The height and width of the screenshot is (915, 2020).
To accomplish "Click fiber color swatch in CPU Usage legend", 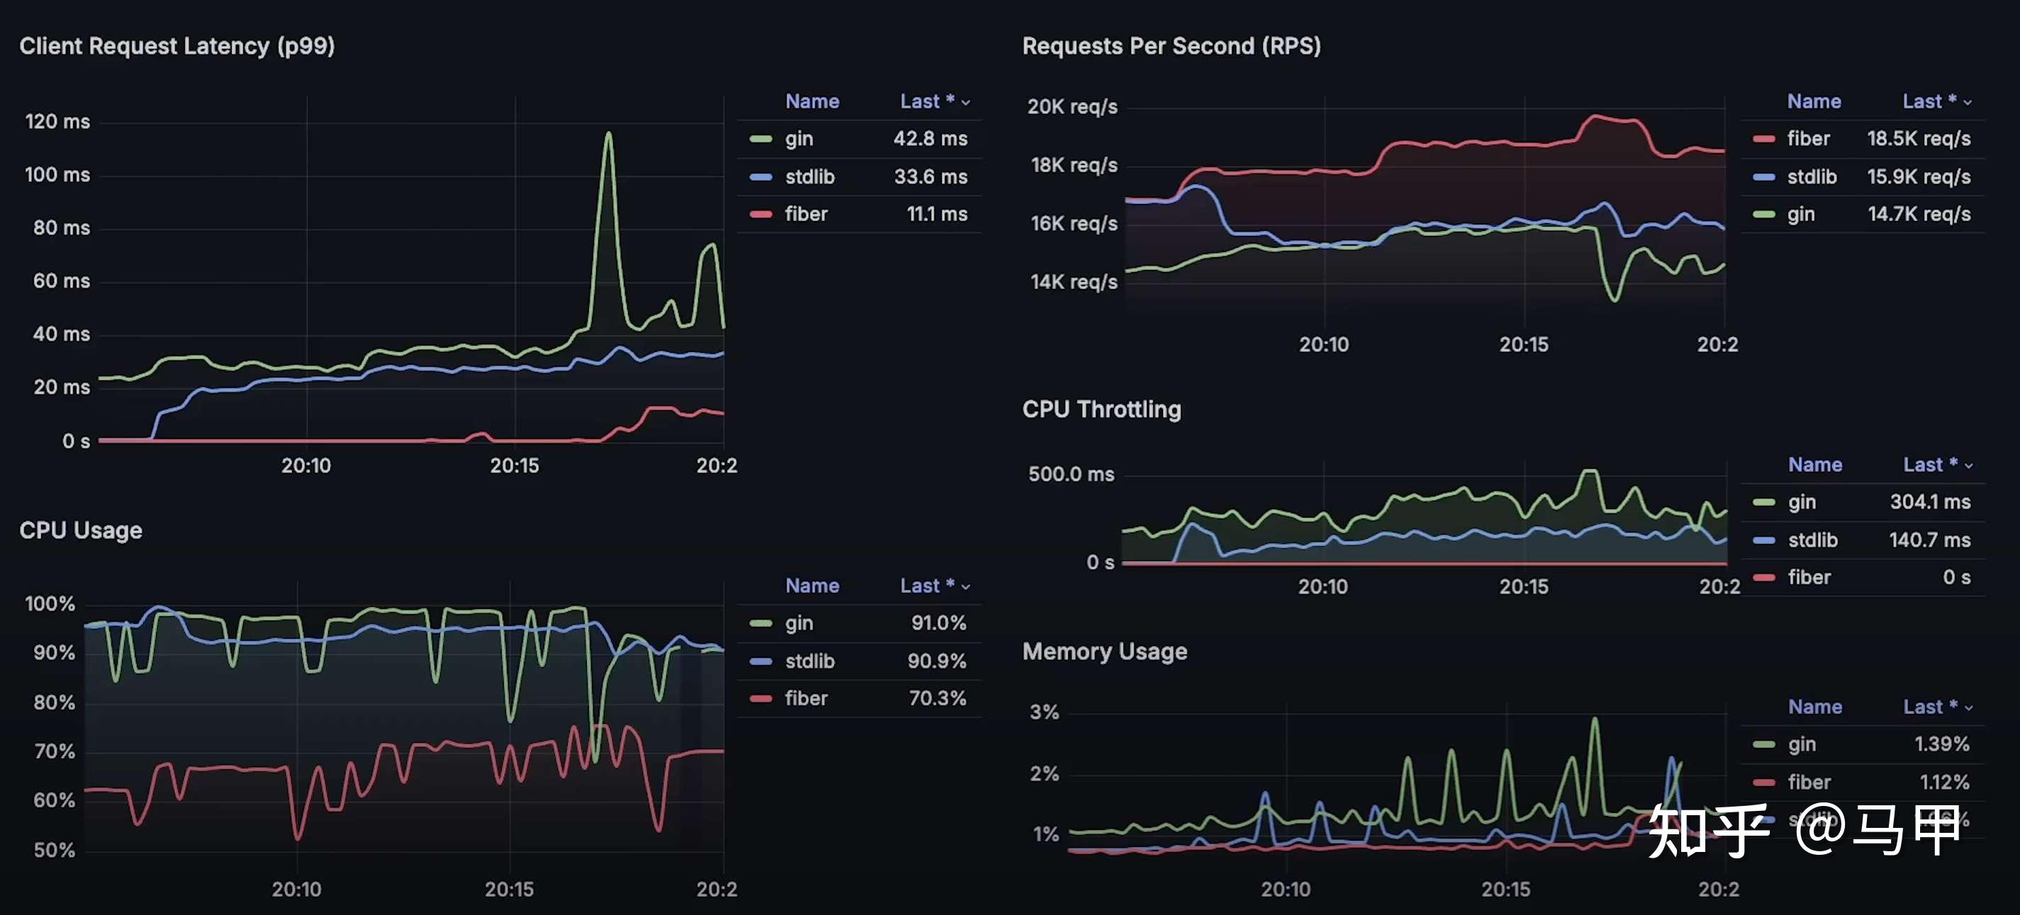I will click(761, 699).
